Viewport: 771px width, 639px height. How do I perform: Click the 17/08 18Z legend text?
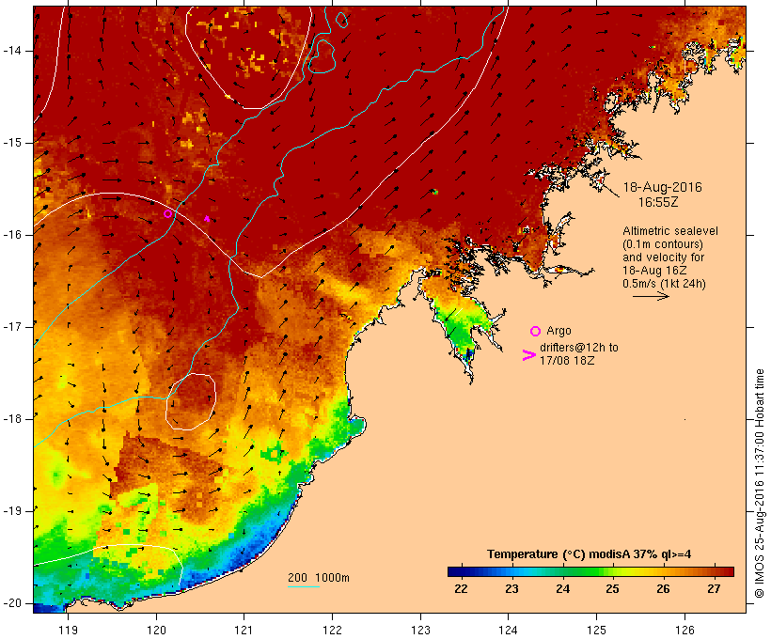pyautogui.click(x=567, y=360)
